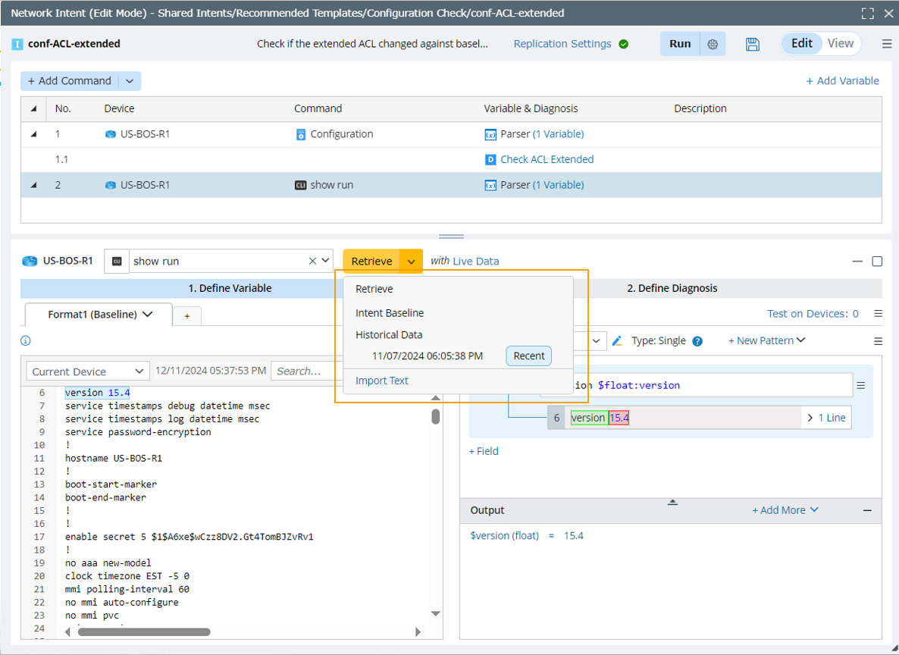The height and width of the screenshot is (655, 899).
Task: Click the Type Single help icon
Action: point(697,341)
